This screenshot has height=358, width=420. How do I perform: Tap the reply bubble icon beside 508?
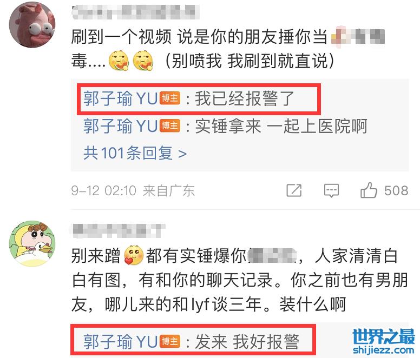point(331,190)
